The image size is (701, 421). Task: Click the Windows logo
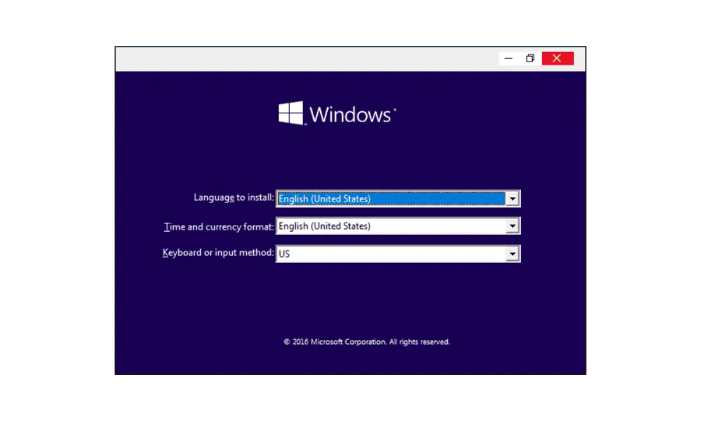click(x=337, y=114)
